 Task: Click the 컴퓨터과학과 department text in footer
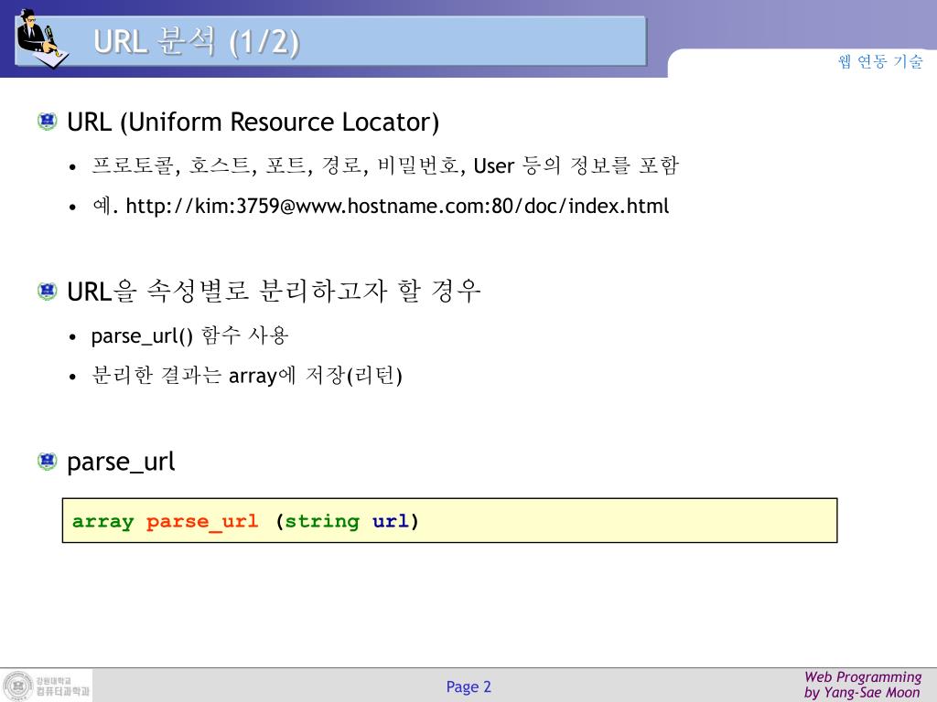(x=63, y=691)
